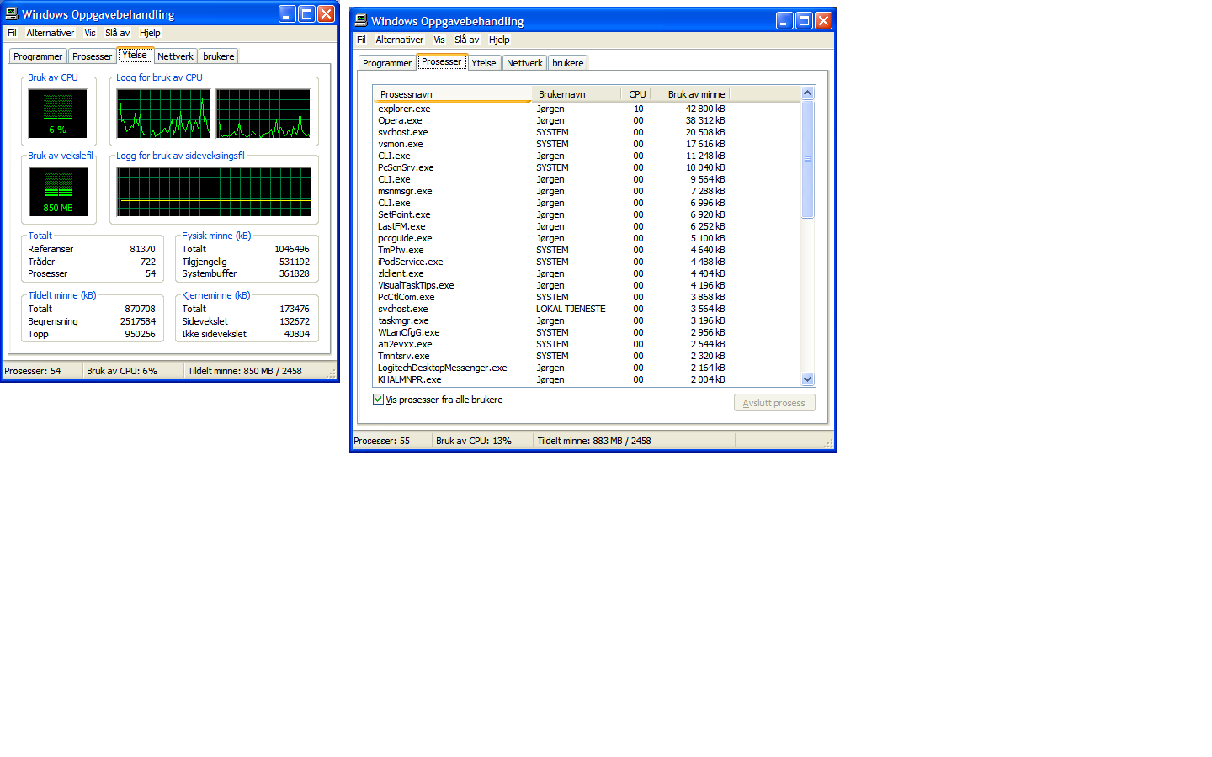Viewport: 1212px width, 757px height.
Task: Open the Fil menu in the Ytelse window
Action: 12,33
